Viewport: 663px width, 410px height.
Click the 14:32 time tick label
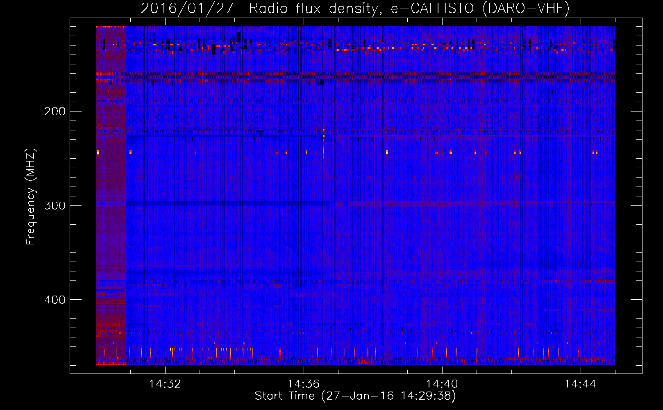165,384
